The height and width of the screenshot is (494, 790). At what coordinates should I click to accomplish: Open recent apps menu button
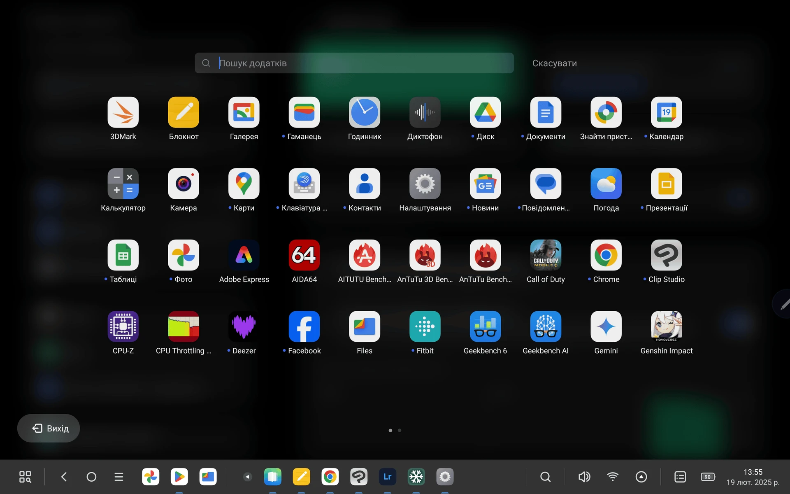pos(119,477)
